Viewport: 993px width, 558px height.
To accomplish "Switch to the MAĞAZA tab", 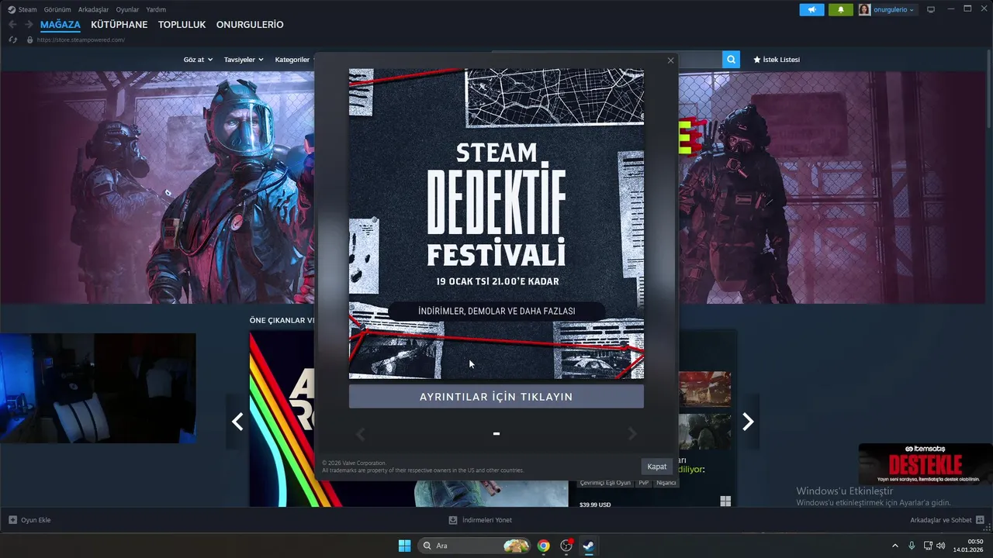I will pyautogui.click(x=61, y=25).
